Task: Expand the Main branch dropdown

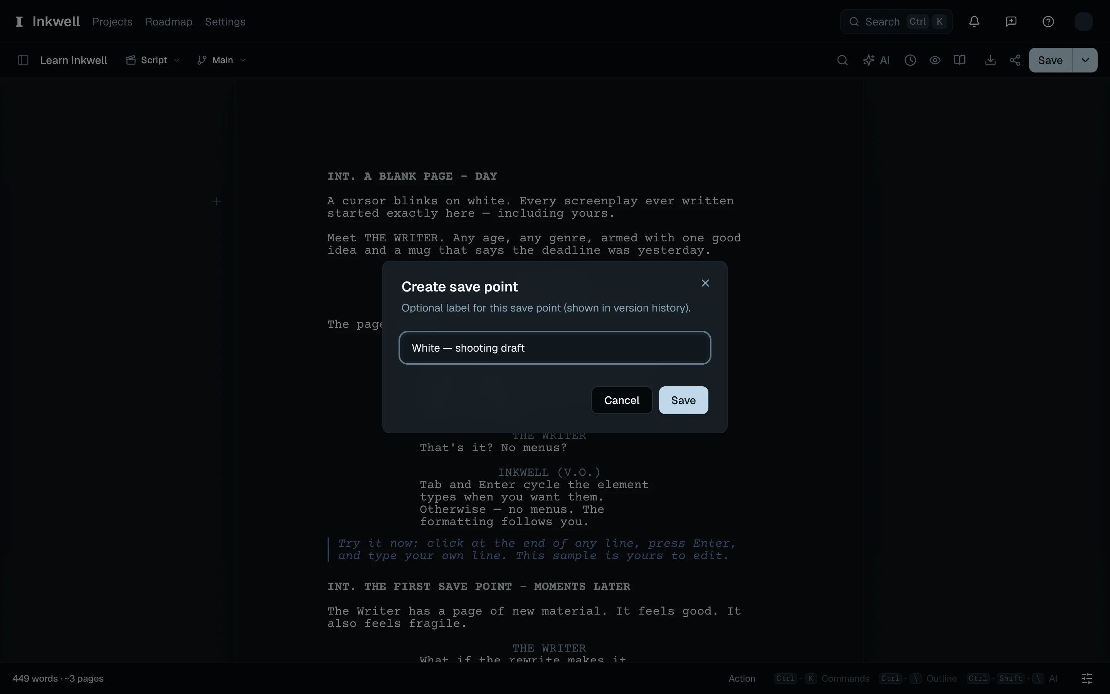Action: pyautogui.click(x=222, y=60)
